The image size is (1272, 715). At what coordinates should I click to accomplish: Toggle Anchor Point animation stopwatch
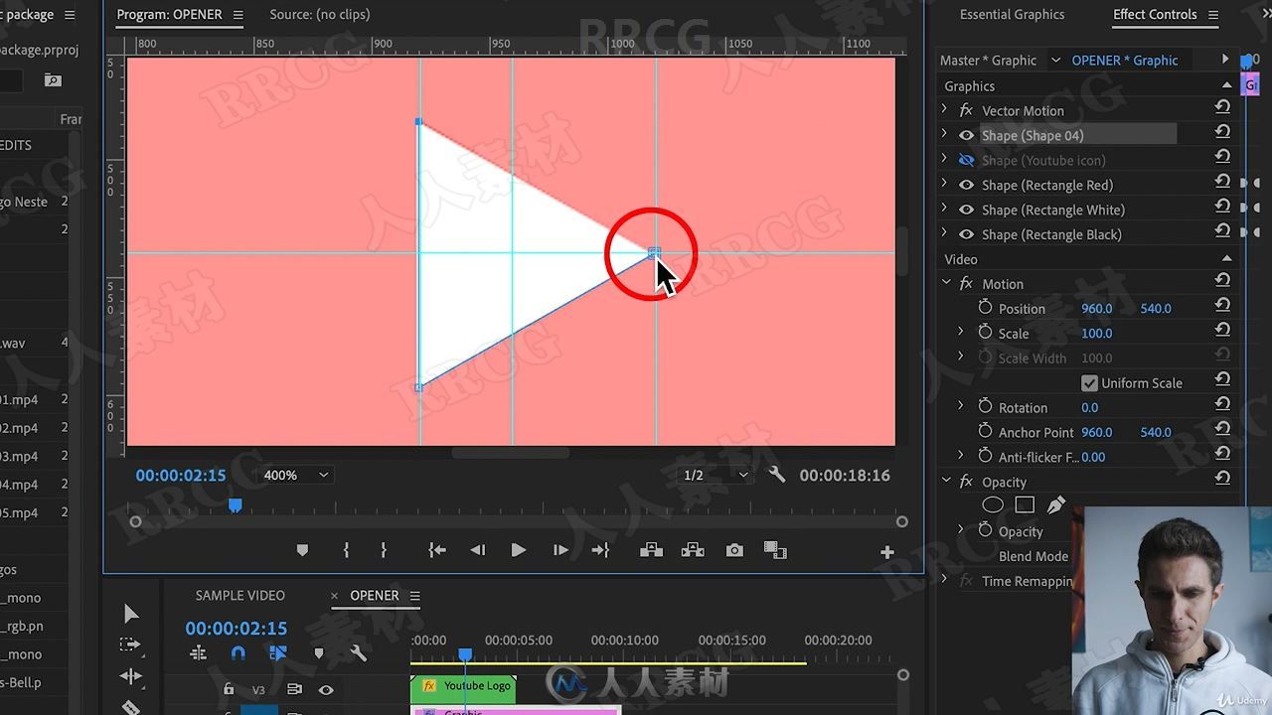tap(985, 432)
